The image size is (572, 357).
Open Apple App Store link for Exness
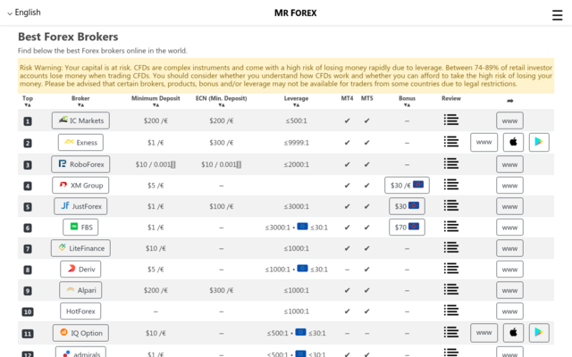coord(513,142)
